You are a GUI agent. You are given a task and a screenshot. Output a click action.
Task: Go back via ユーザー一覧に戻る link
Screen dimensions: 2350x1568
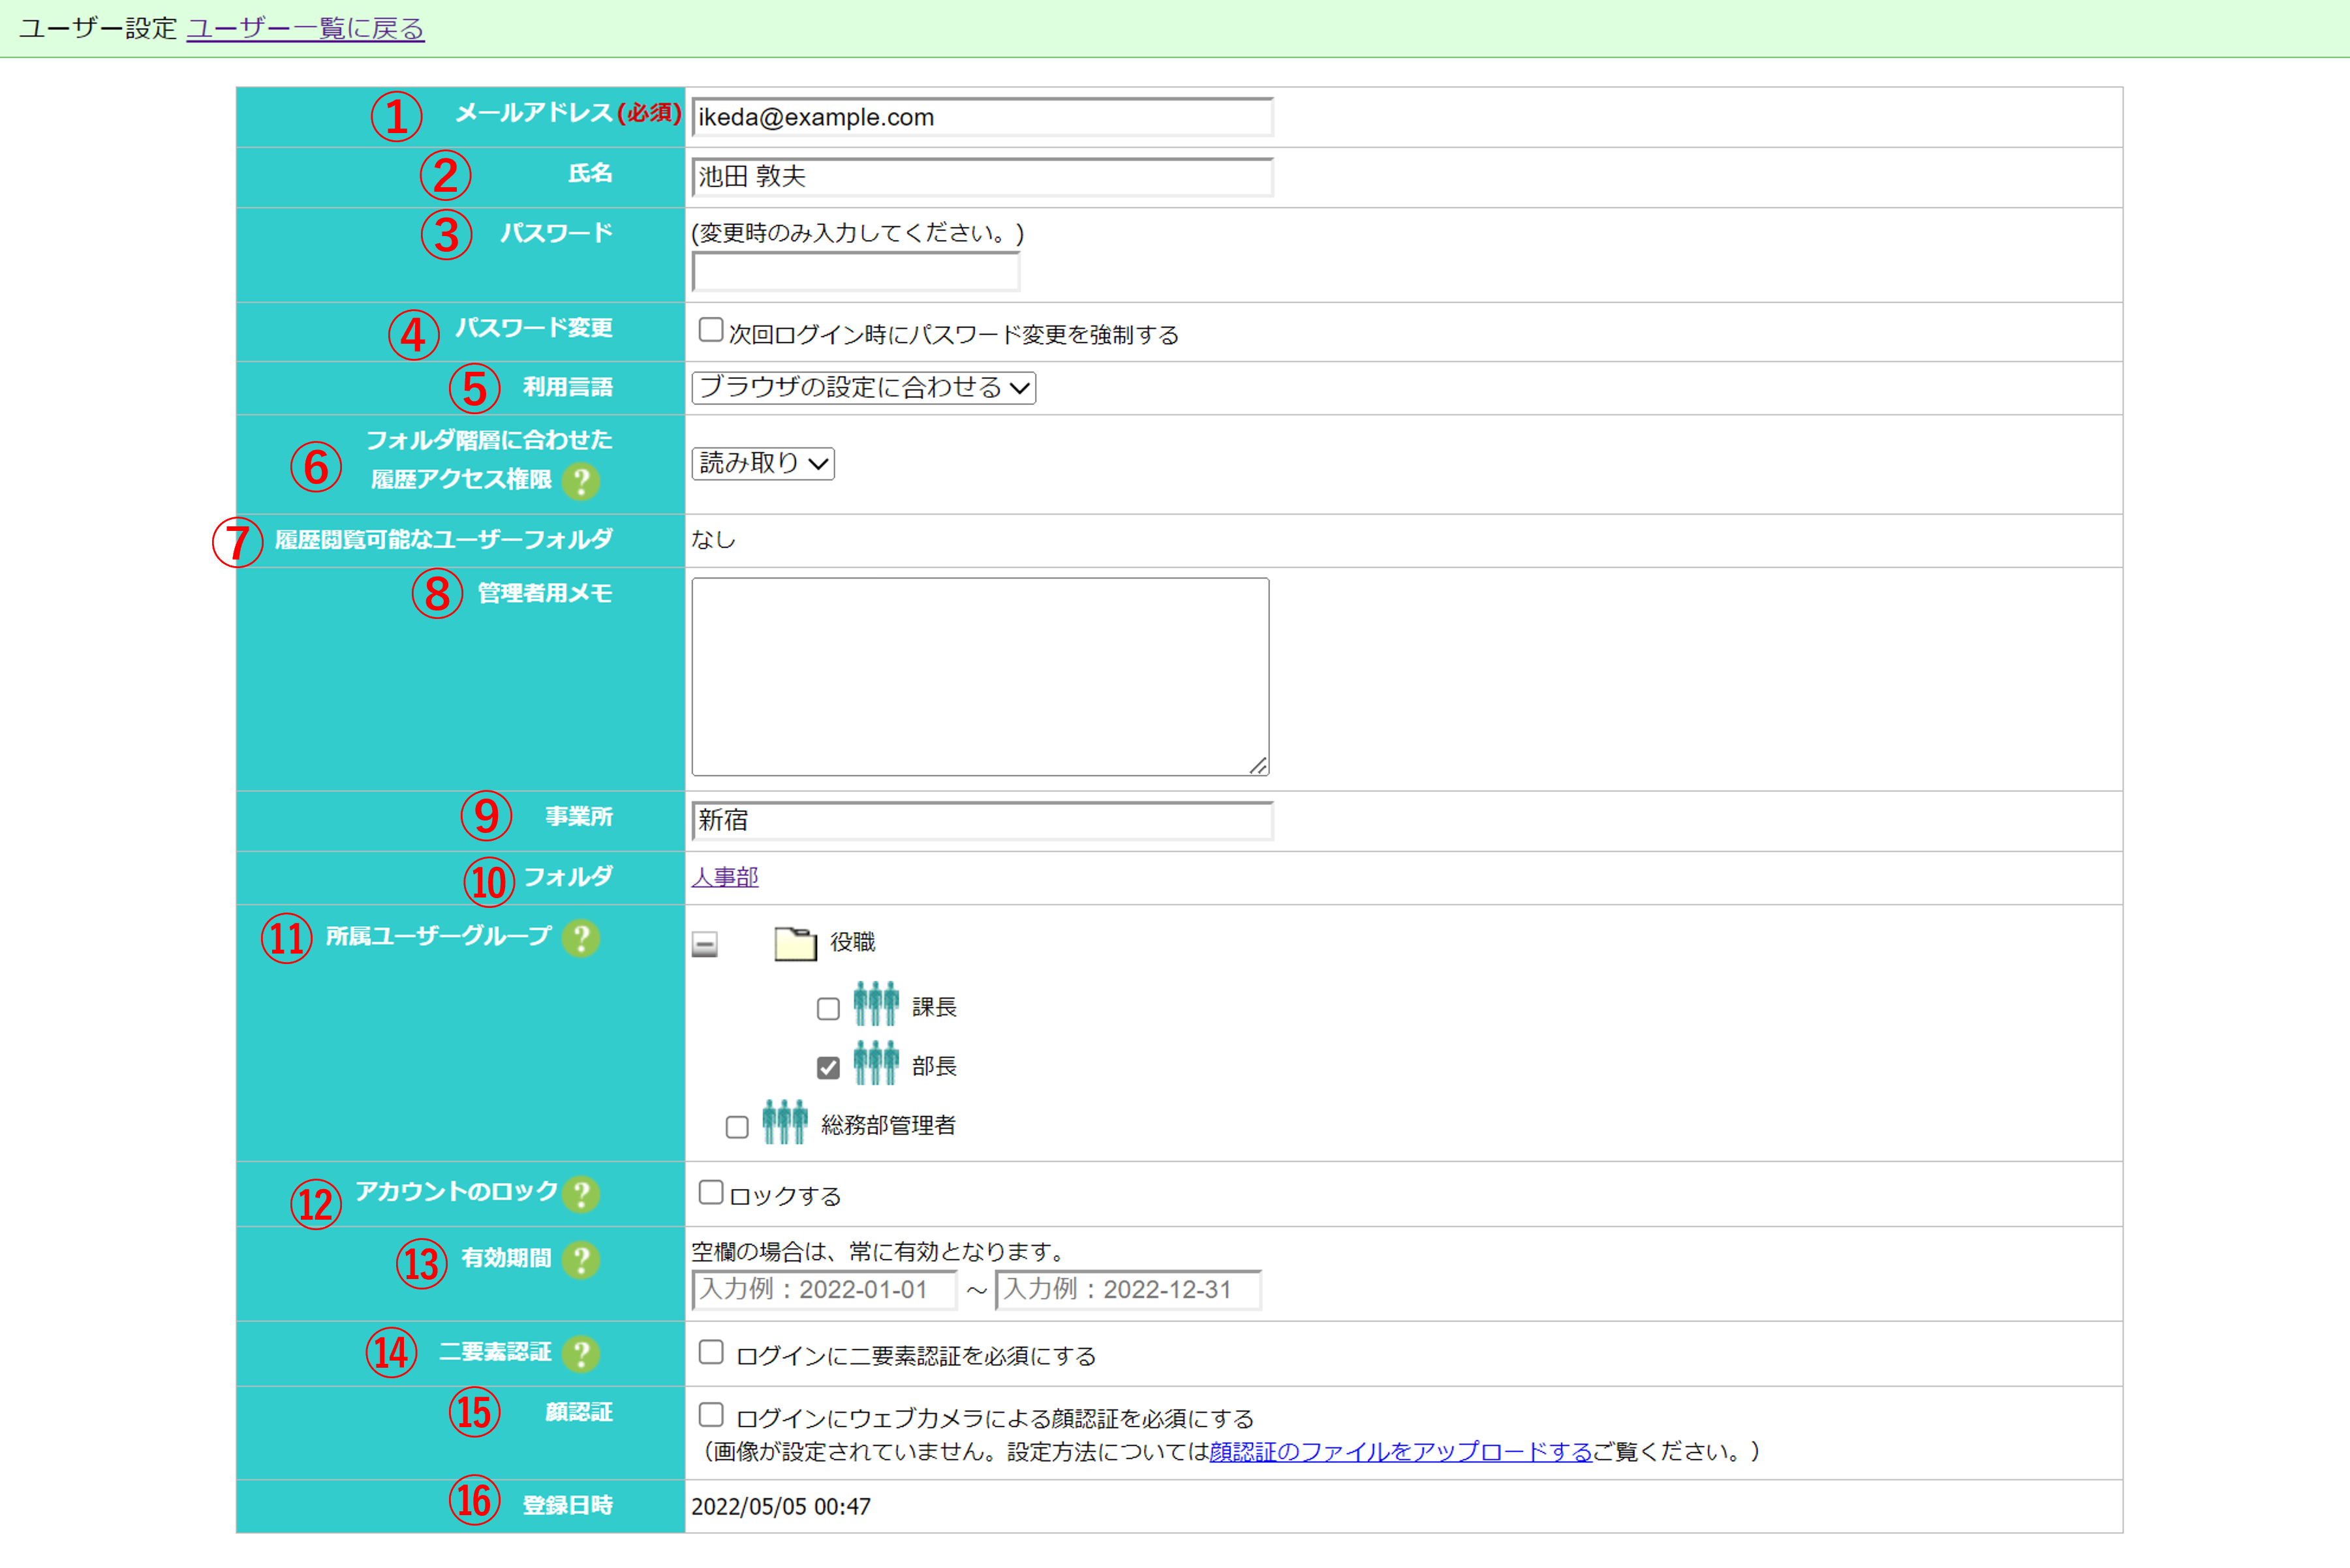click(x=305, y=28)
